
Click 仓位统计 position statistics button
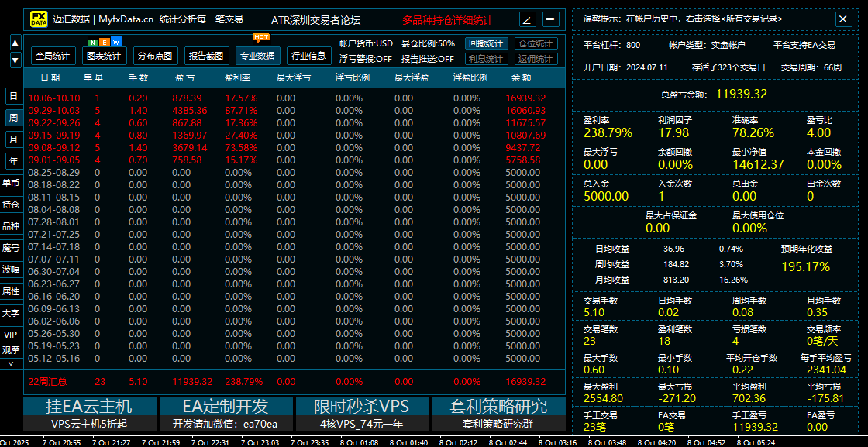[x=536, y=43]
